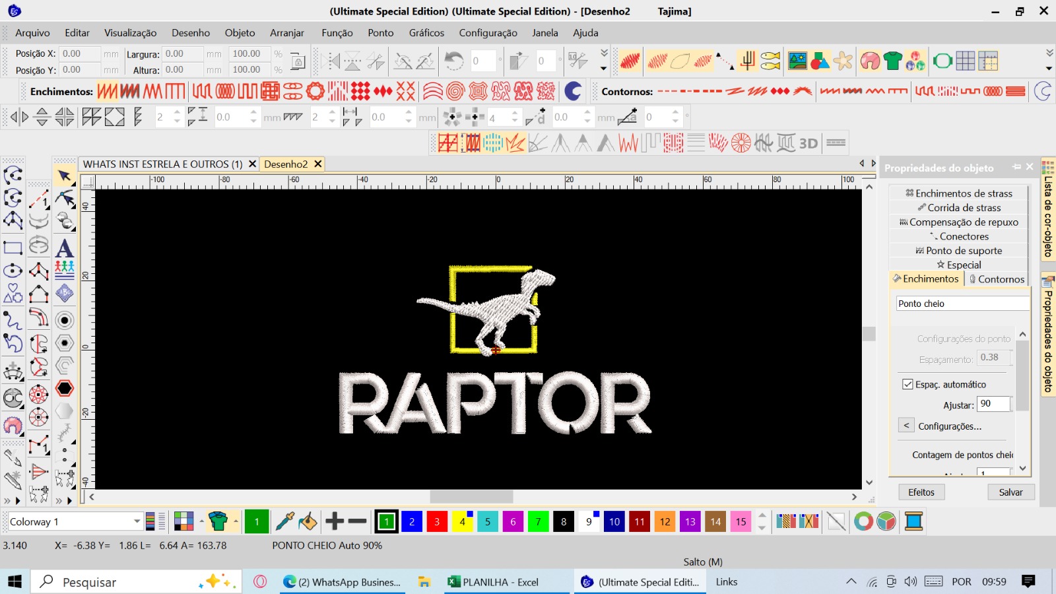Click the Ajustar value input field

pos(993,404)
